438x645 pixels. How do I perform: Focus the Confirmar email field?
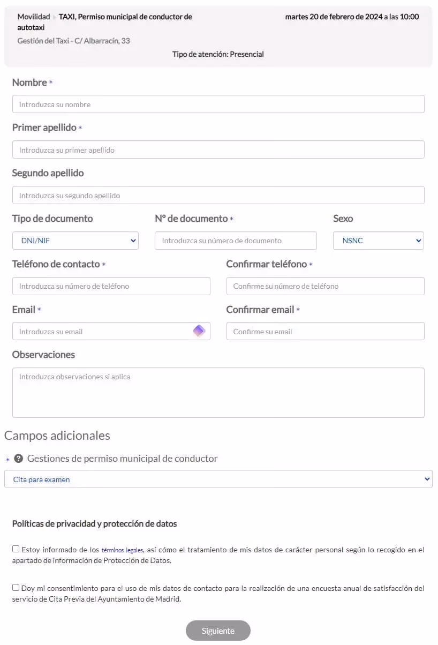pyautogui.click(x=325, y=331)
